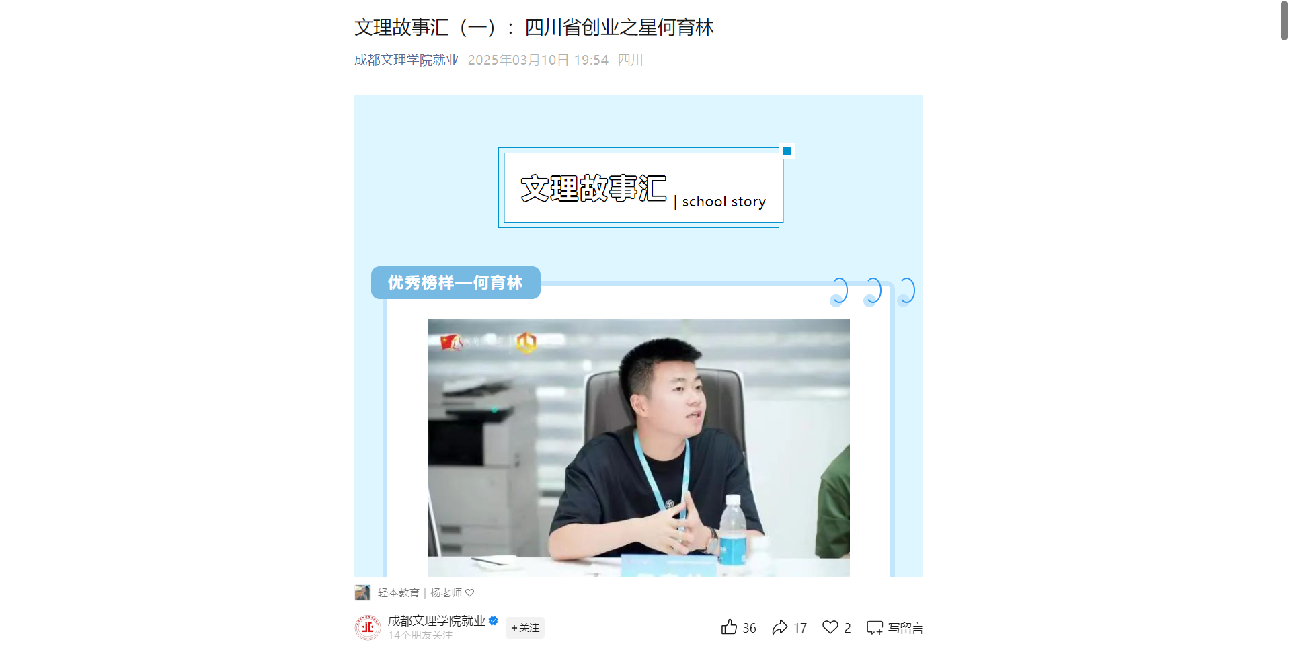Click the 成都文理学院就业 round logo avatar
The width and height of the screenshot is (1291, 646).
(x=368, y=627)
